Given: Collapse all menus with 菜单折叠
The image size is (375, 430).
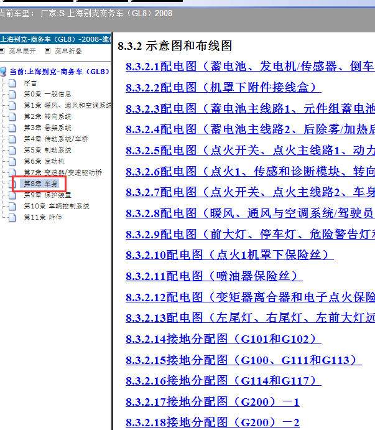Looking at the screenshot, I should click(x=68, y=51).
